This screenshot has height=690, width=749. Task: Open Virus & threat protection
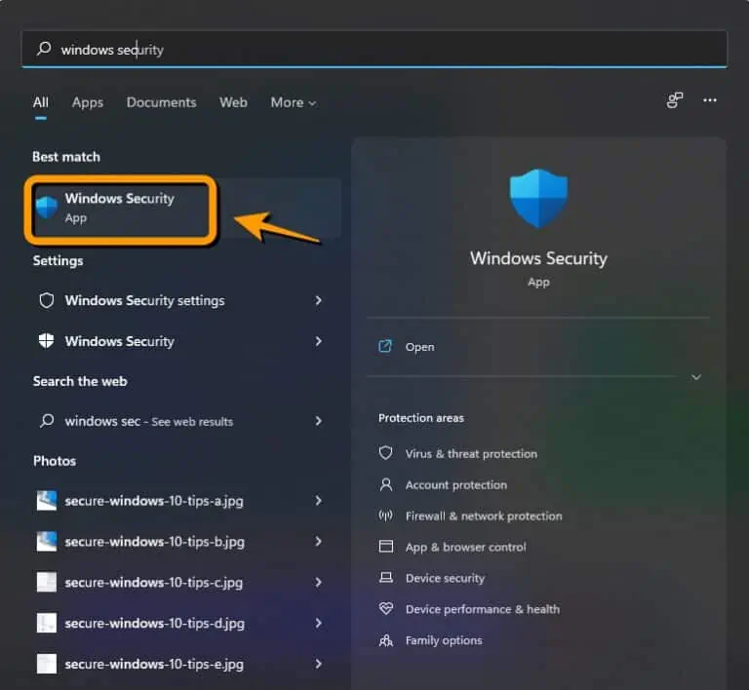coord(471,454)
